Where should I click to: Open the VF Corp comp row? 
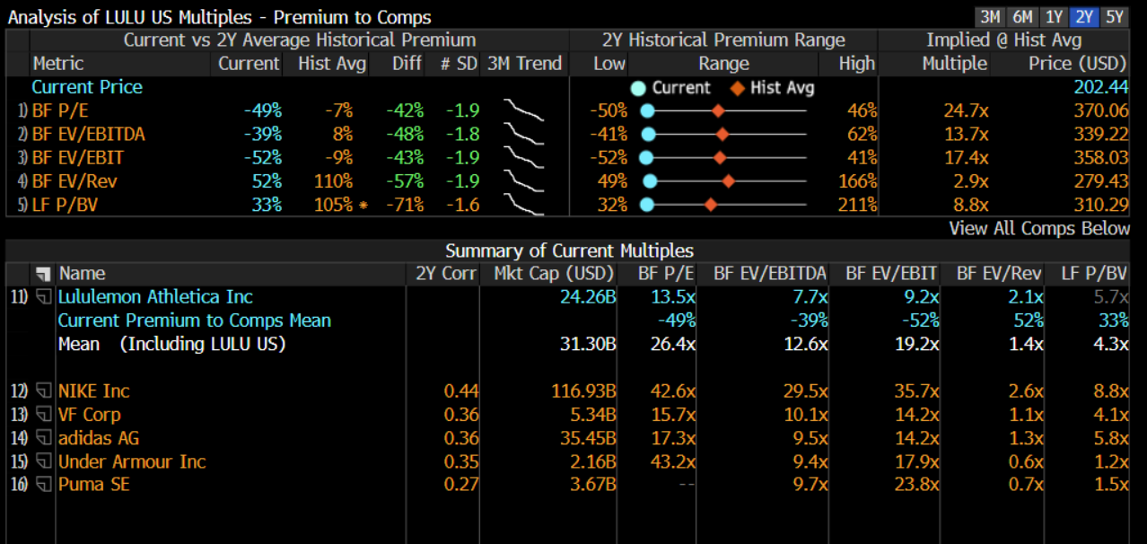click(89, 415)
